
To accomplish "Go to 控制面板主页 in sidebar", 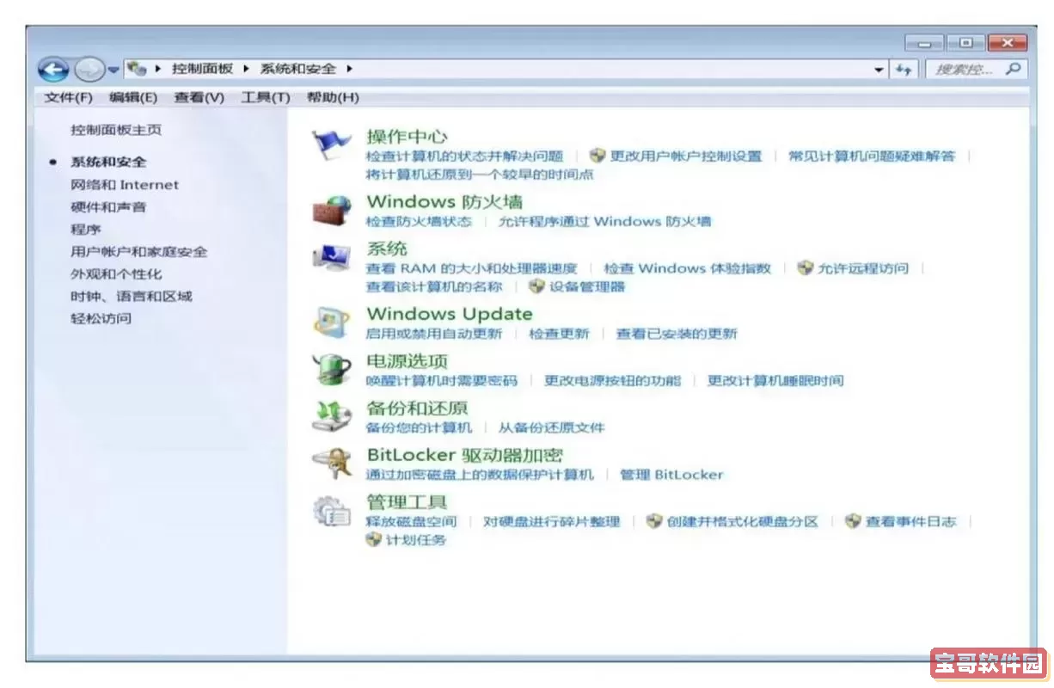I will coord(116,130).
